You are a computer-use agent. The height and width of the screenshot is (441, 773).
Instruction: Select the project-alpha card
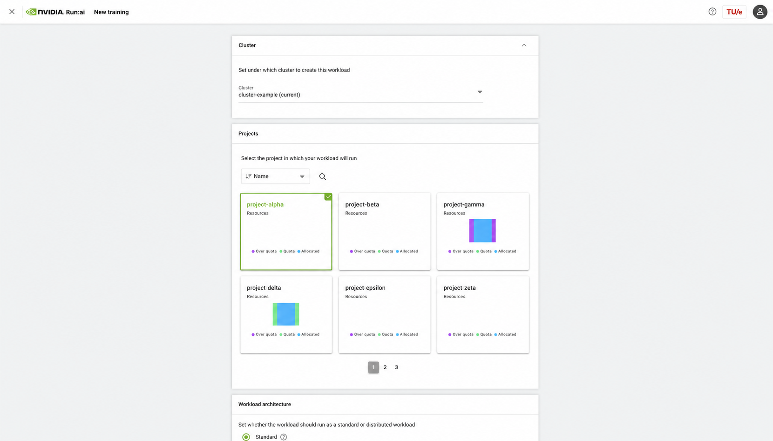click(x=286, y=231)
